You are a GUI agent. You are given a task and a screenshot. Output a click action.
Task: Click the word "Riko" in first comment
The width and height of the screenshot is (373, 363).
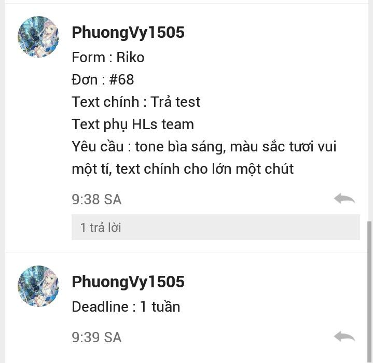tap(130, 57)
